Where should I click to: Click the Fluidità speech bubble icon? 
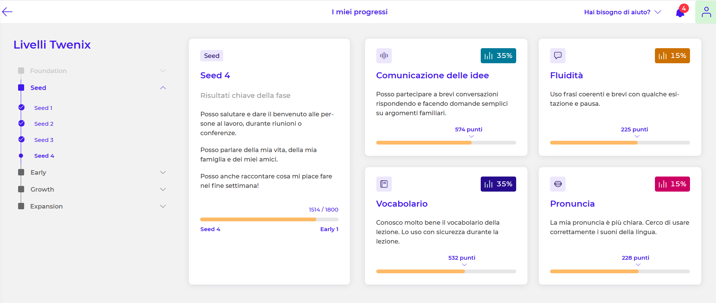(x=558, y=56)
